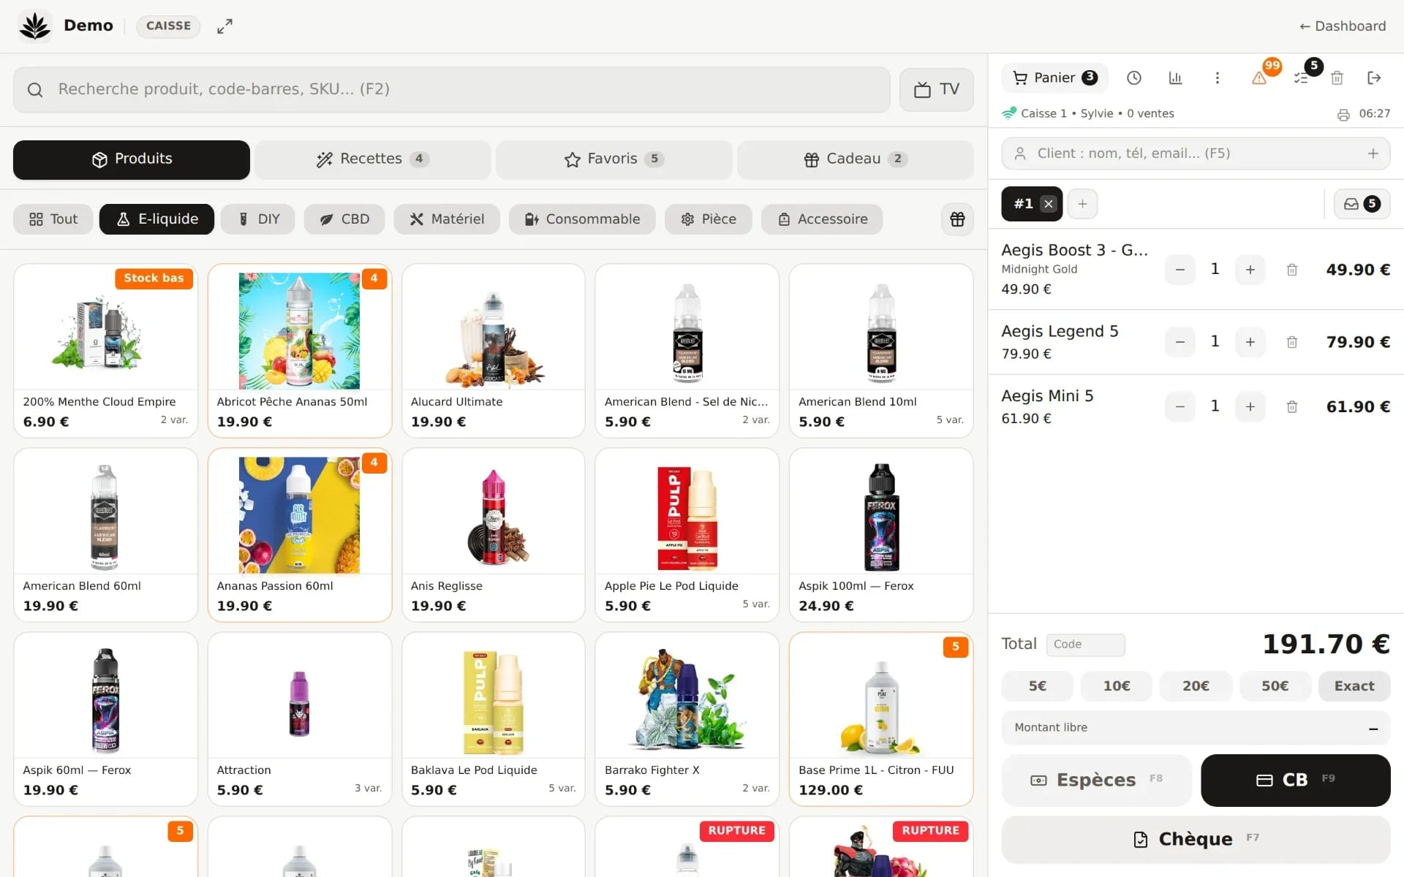
Task: Switch to the Recettes tab
Action: coord(373,159)
